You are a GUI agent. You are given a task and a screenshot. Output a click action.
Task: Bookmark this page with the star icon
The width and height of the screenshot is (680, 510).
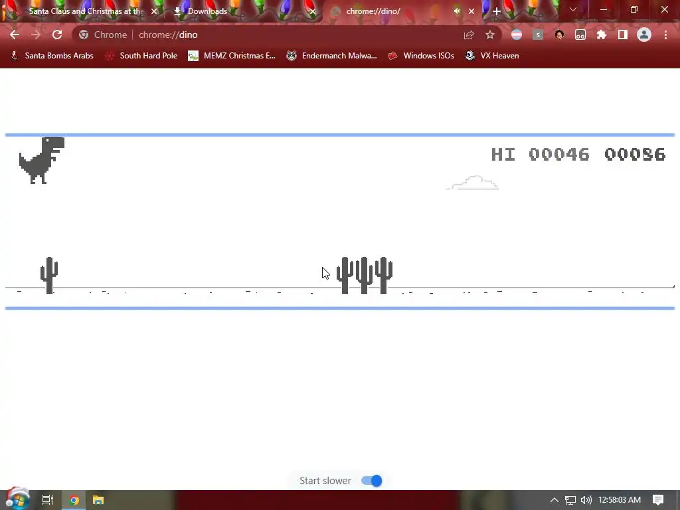[489, 35]
